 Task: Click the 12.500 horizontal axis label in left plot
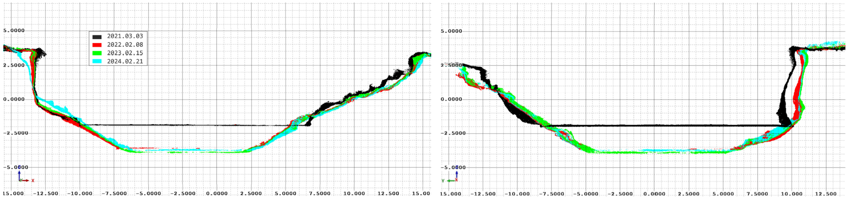tap(388, 194)
